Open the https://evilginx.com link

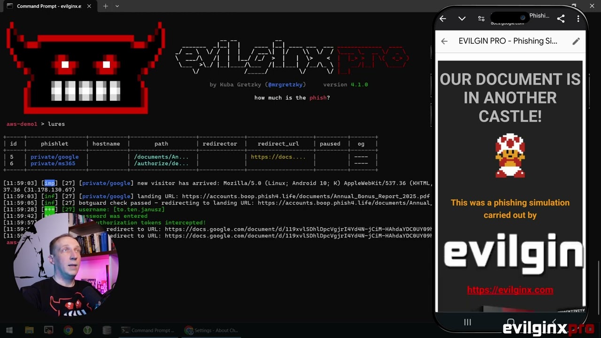point(510,290)
